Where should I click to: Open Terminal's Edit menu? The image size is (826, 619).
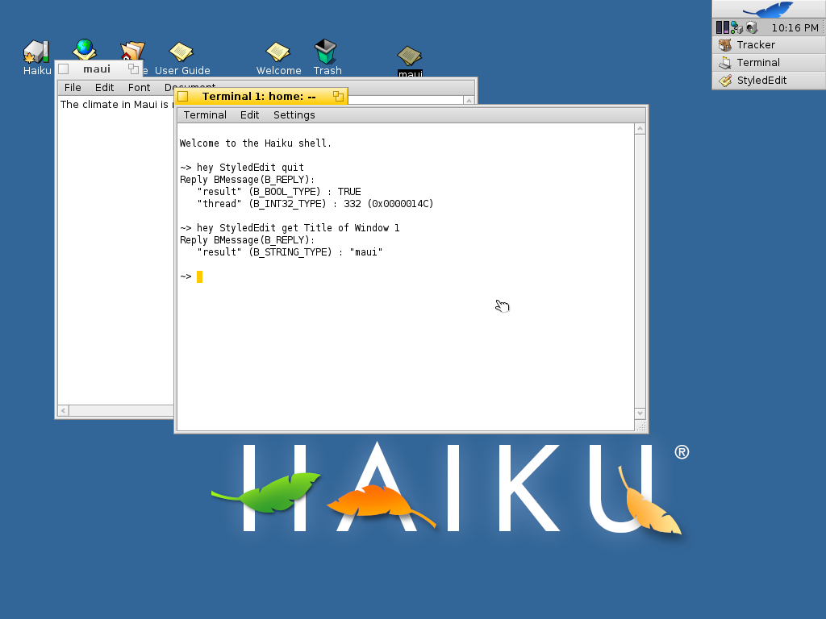point(249,114)
